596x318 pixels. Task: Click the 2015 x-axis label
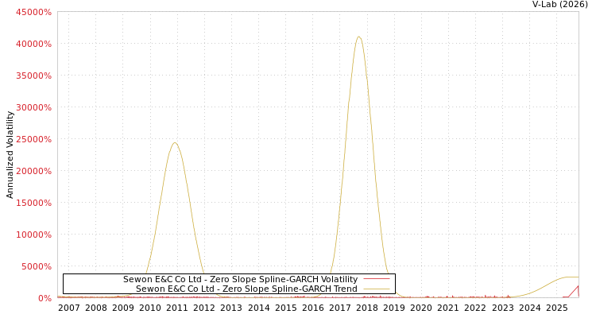286,308
